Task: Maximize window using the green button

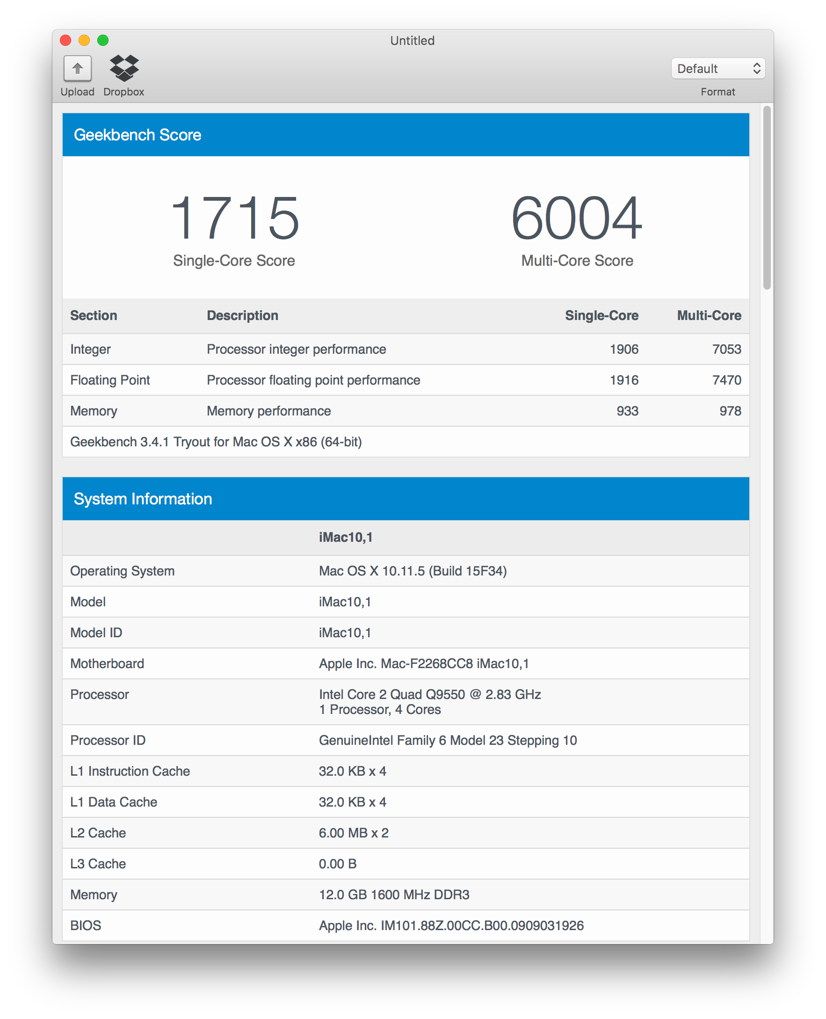Action: pos(103,40)
